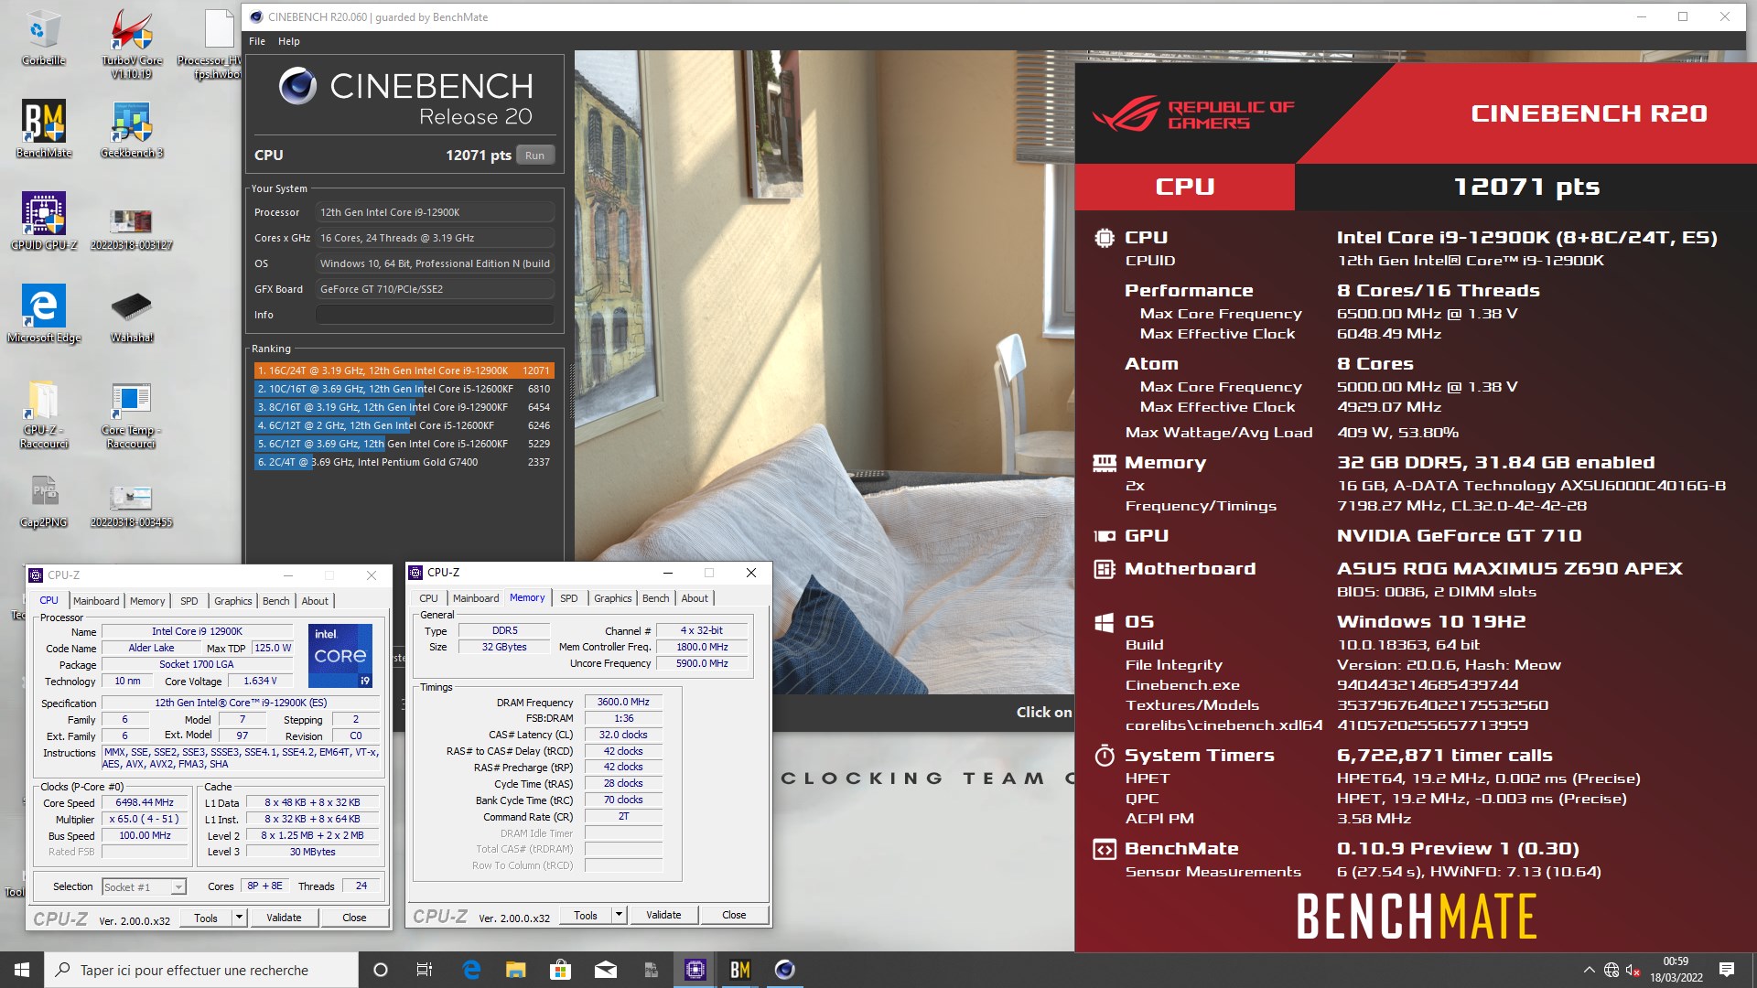
Task: Click the taskbar search box
Action: 201,970
